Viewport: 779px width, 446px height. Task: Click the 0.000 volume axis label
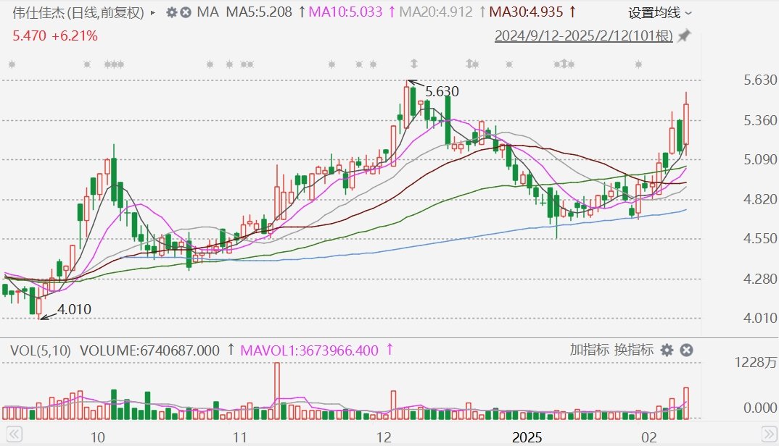760,408
